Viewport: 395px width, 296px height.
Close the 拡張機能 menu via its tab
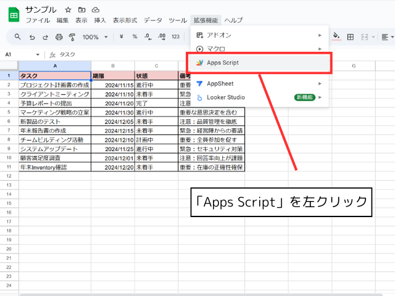(206, 20)
